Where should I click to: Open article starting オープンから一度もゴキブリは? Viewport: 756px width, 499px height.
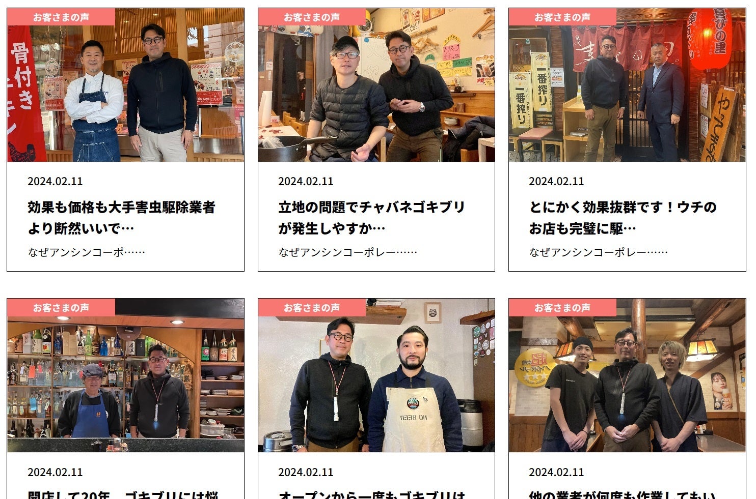point(372,494)
